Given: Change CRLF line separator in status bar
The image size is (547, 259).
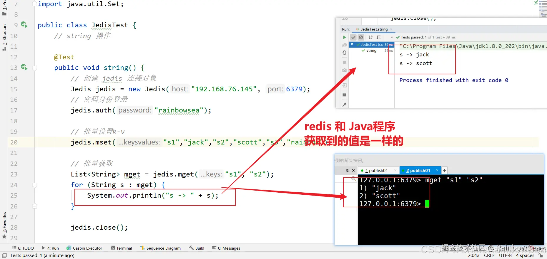Looking at the screenshot, I should coord(489,255).
